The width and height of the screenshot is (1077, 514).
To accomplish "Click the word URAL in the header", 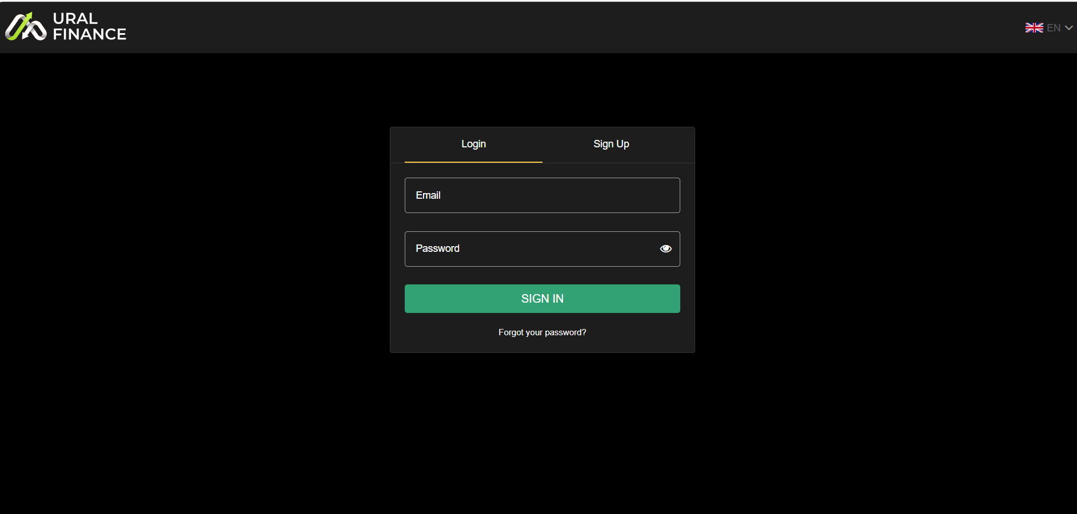I will point(75,19).
